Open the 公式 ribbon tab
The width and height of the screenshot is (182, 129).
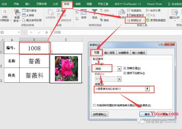(56, 4)
